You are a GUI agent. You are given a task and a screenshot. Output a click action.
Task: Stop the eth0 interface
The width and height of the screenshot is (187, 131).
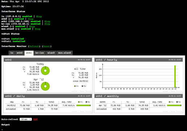click(x=31, y=19)
